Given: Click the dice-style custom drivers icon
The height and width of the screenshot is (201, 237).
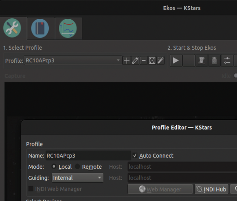Looking at the screenshot, I should (152, 60).
